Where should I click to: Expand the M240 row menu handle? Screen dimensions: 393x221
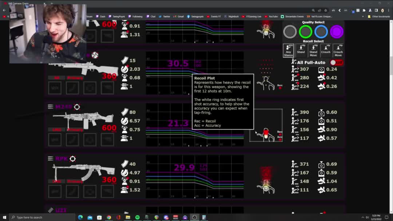pos(51,107)
